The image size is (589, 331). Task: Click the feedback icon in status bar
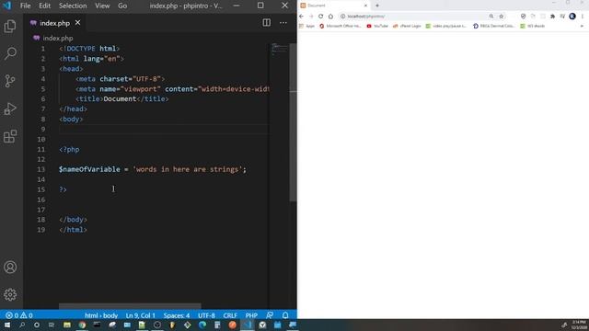pyautogui.click(x=270, y=315)
